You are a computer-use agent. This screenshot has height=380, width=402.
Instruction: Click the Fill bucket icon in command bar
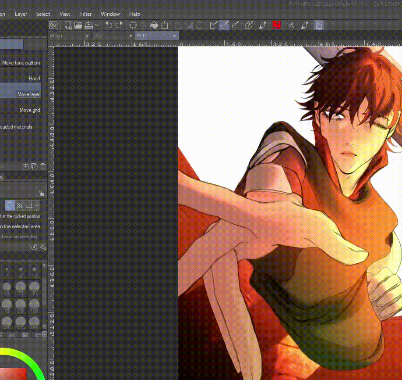(154, 25)
